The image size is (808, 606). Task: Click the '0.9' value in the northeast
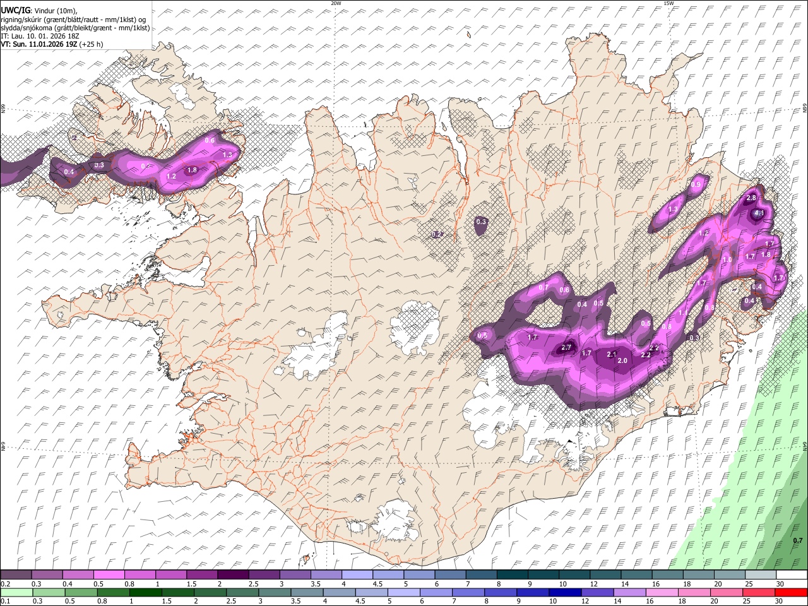[696, 184]
